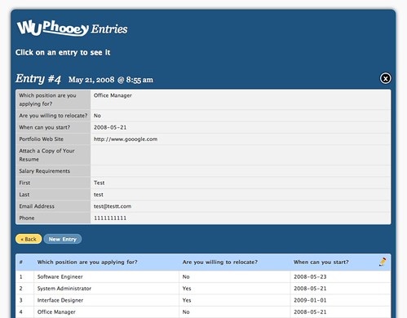The width and height of the screenshot is (407, 318).
Task: Click start date 2008-05-23 in row 1
Action: 310,277
